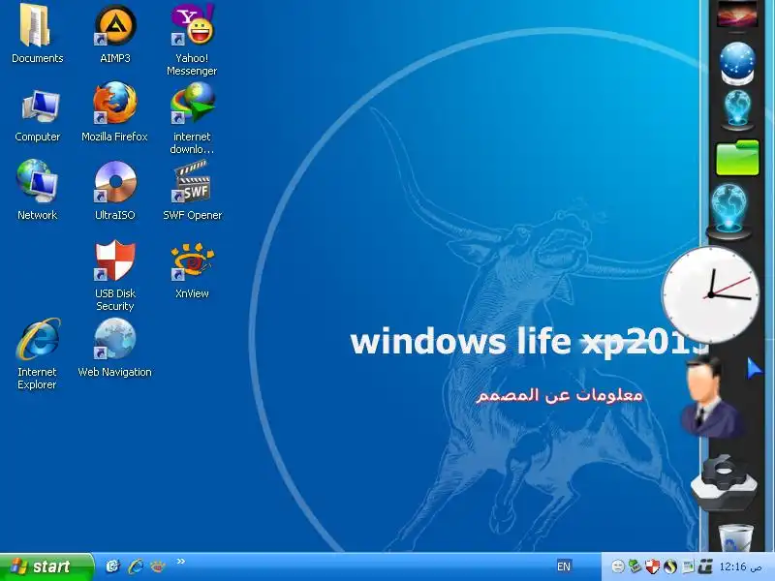Click the wallpaper thumbnail atop the dock
Viewport: 775px width, 581px height.
click(x=737, y=14)
